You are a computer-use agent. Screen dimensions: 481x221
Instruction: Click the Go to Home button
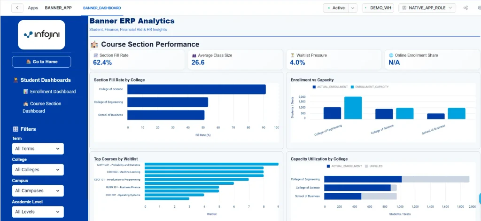(x=41, y=62)
